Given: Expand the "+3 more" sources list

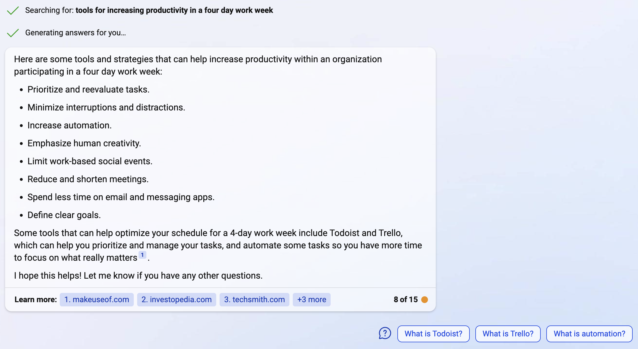Looking at the screenshot, I should point(311,299).
